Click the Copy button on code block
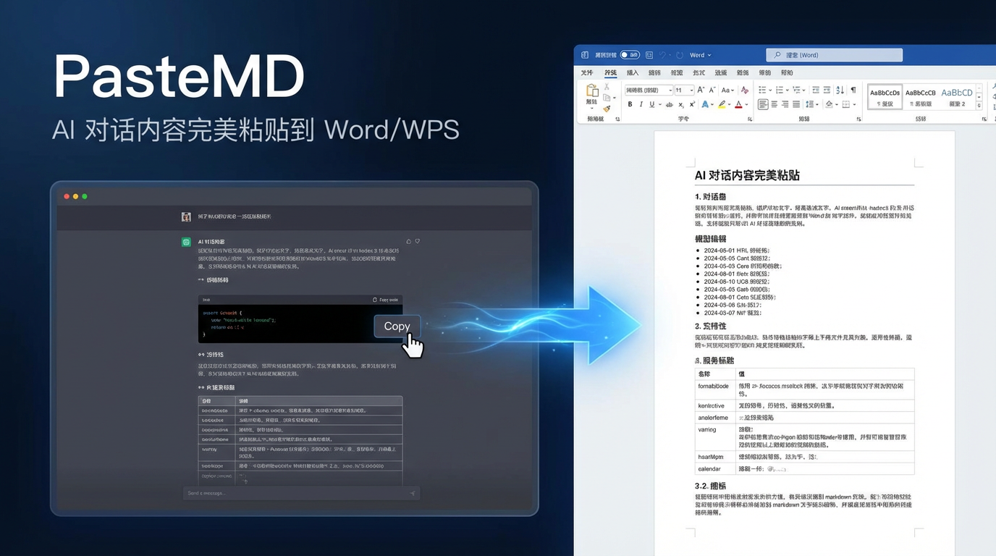 click(x=397, y=327)
